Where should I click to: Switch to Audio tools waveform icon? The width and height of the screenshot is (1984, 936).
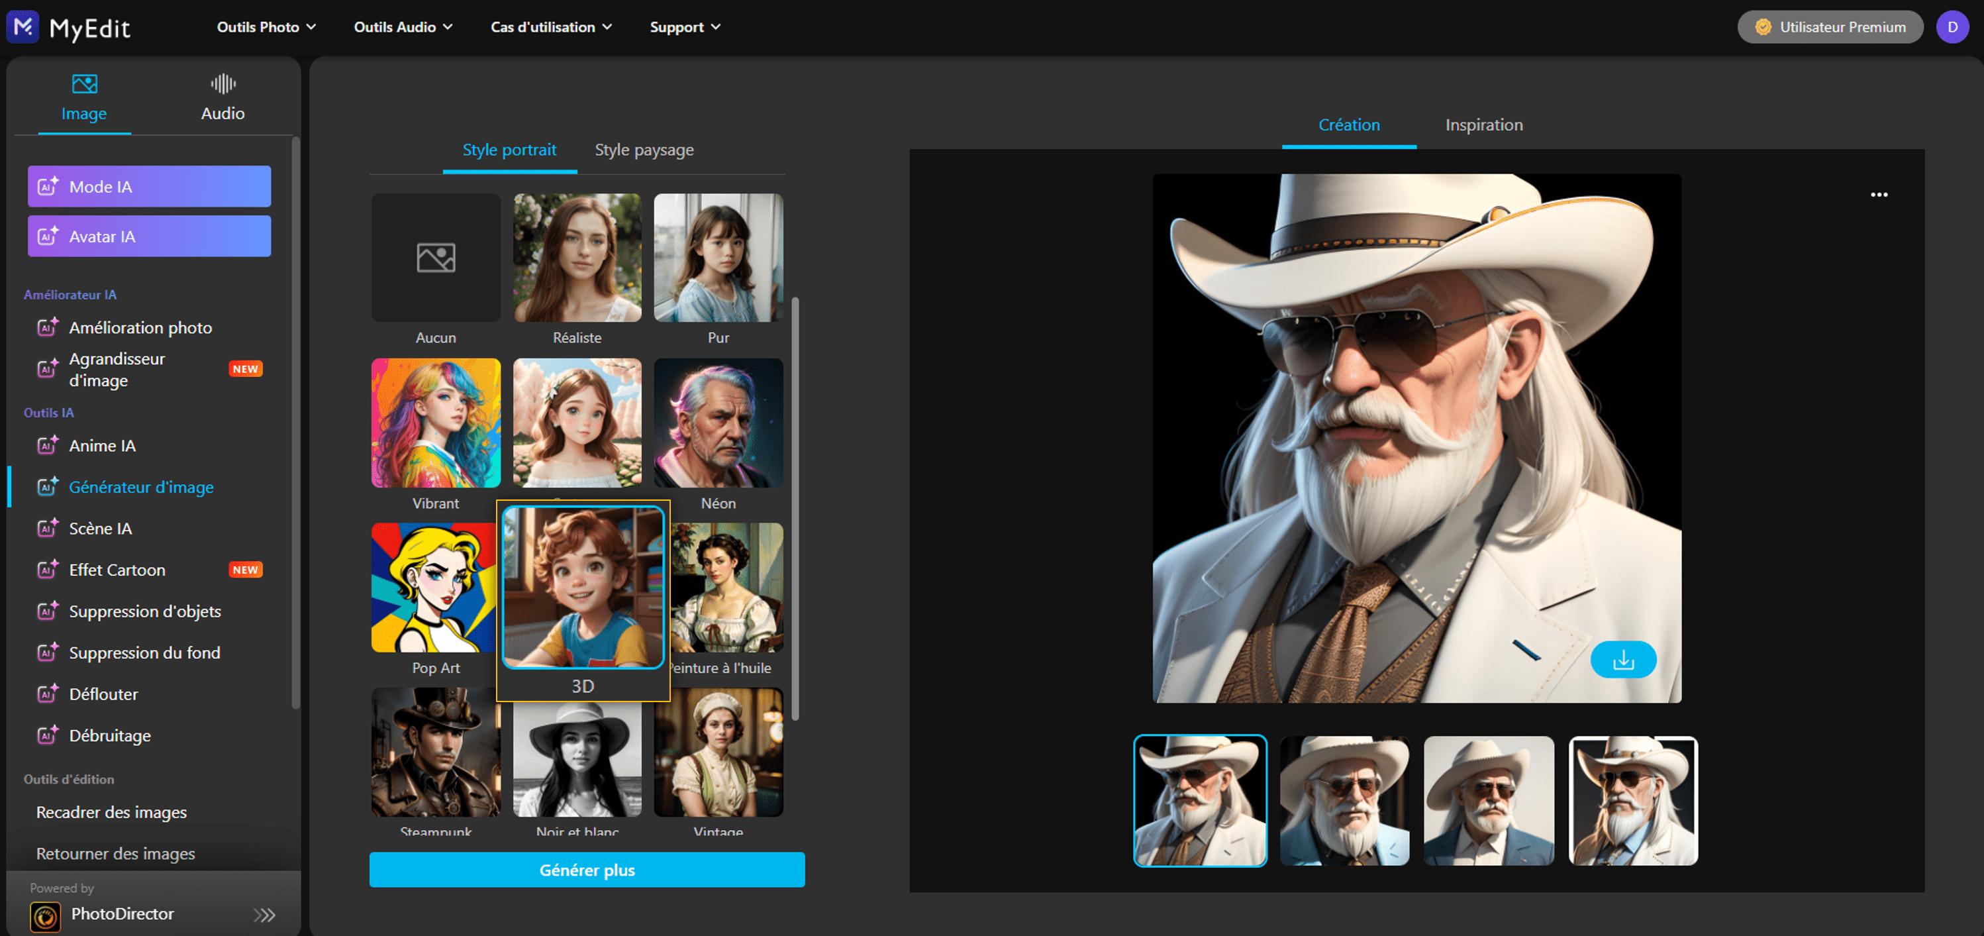[x=223, y=83]
